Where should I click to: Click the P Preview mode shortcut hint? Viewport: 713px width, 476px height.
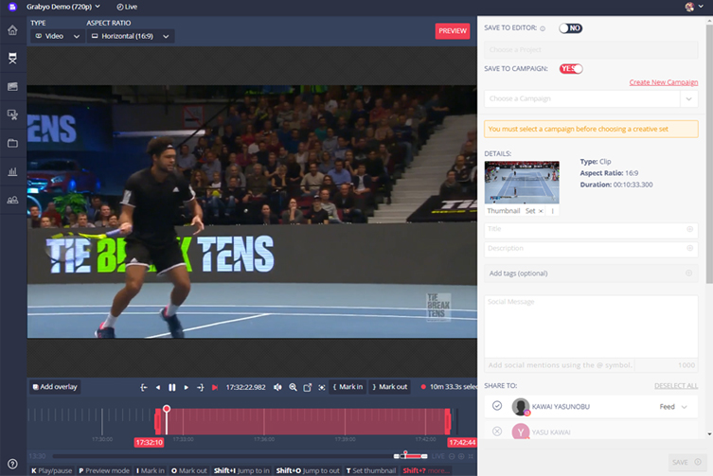104,470
